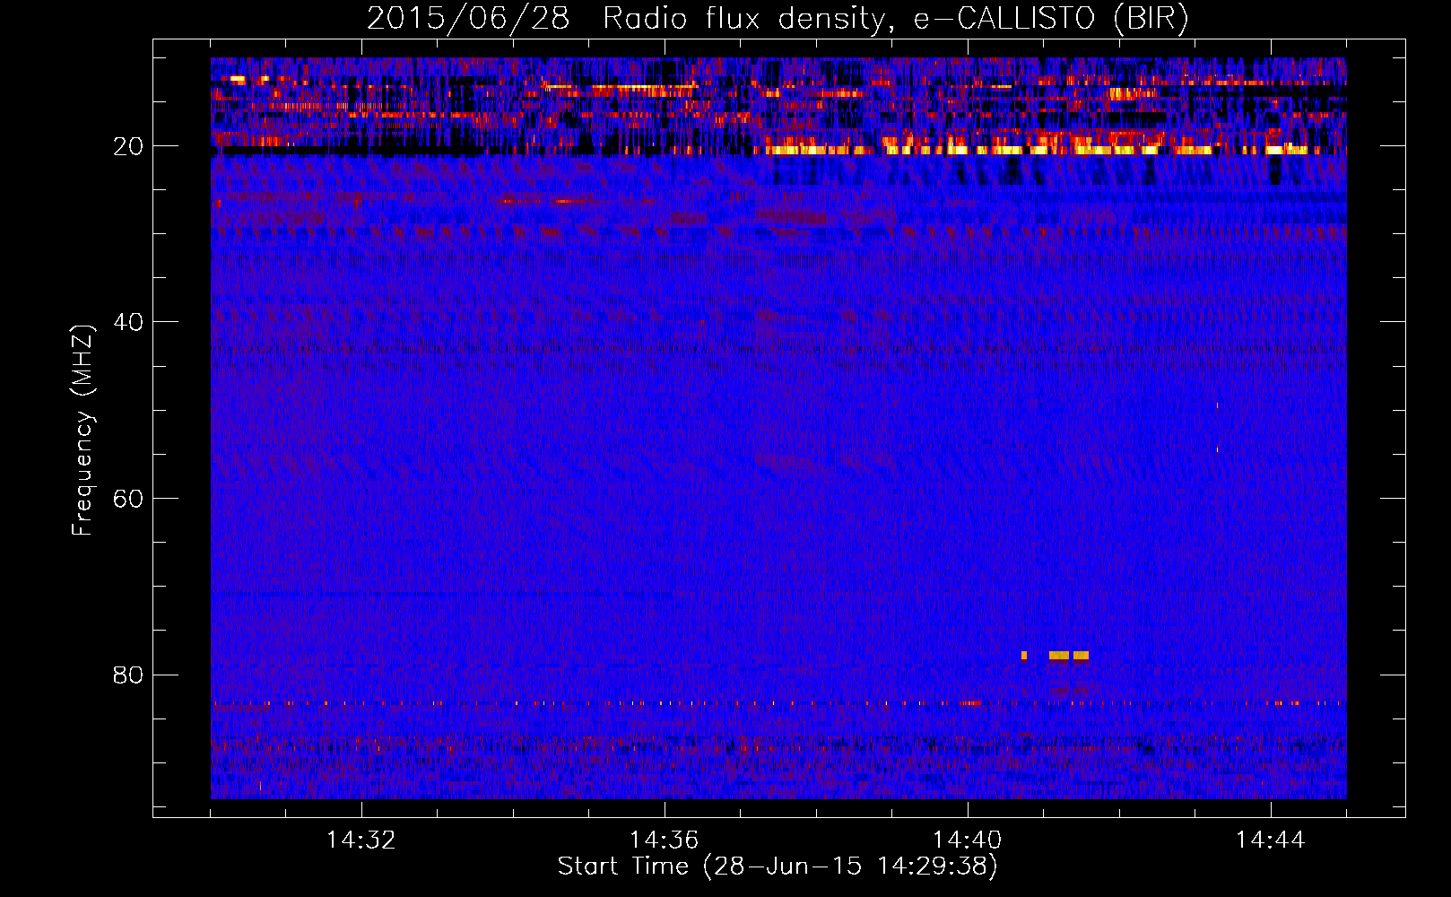Click the 40 MHz frequency tick label
This screenshot has width=1451, height=897.
point(128,322)
